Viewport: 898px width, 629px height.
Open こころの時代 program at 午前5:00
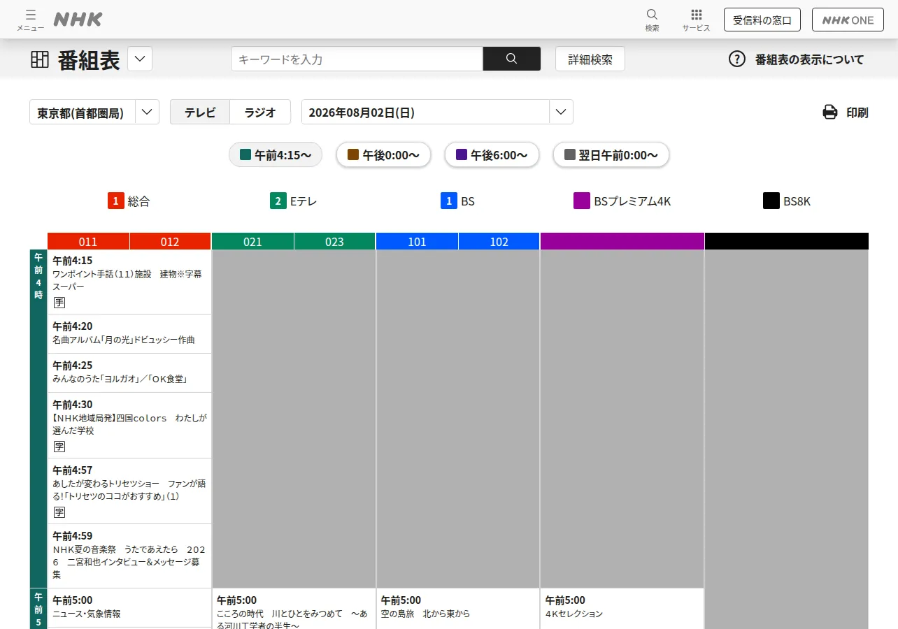click(294, 609)
